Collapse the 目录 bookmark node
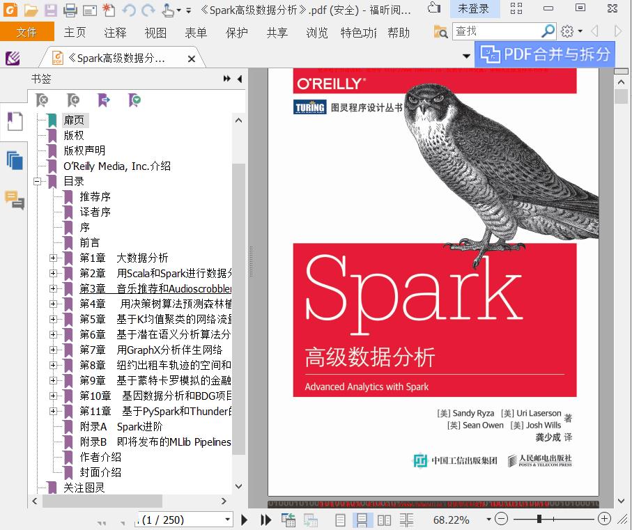 [x=38, y=181]
